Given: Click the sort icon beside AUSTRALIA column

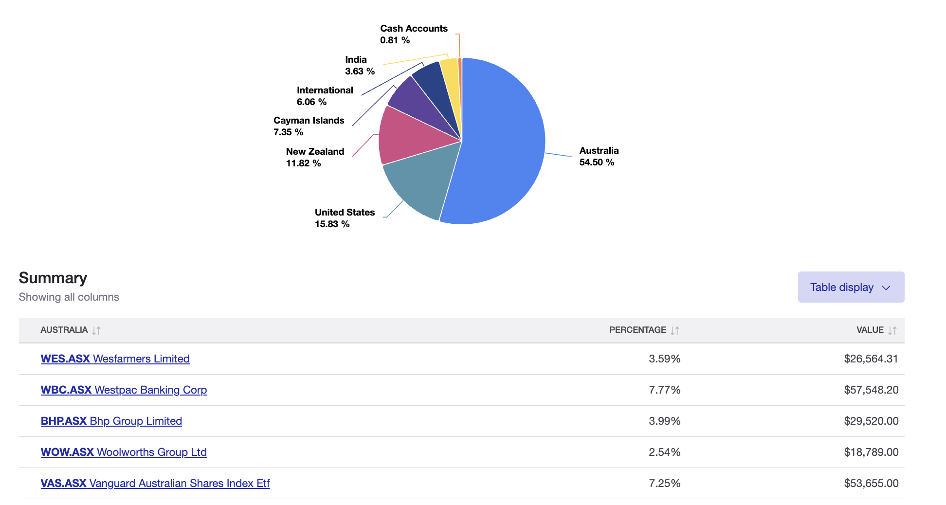Looking at the screenshot, I should click(x=96, y=330).
